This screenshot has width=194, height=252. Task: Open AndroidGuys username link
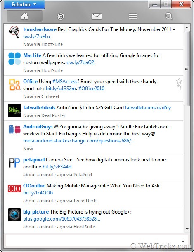pos(38,127)
